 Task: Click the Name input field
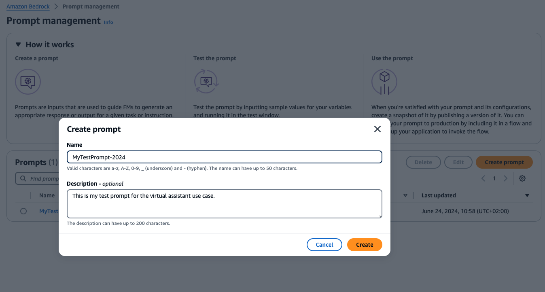coord(224,157)
